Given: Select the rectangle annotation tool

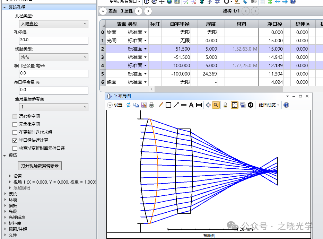Looking at the screenshot, I should tap(168, 105).
